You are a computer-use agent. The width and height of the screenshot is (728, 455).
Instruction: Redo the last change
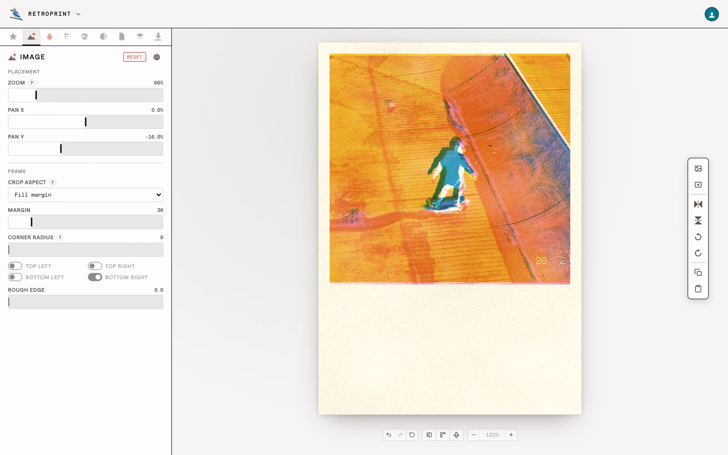[400, 435]
